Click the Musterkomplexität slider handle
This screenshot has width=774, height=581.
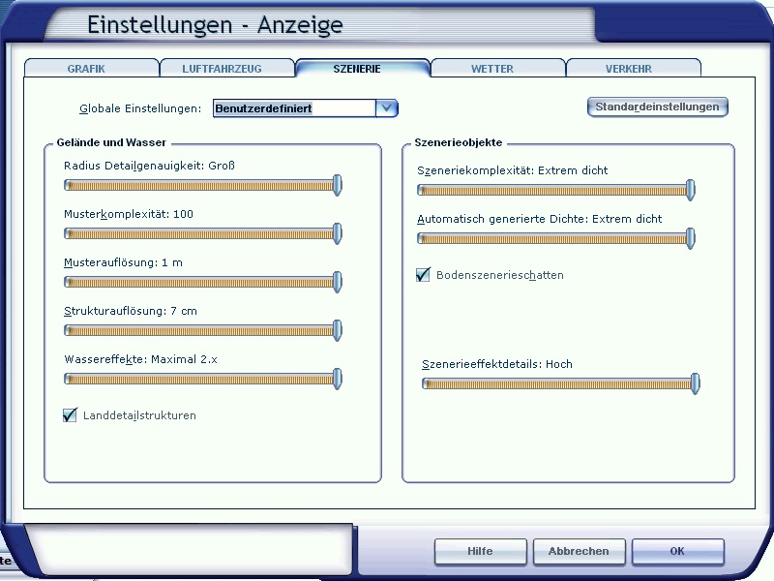336,233
